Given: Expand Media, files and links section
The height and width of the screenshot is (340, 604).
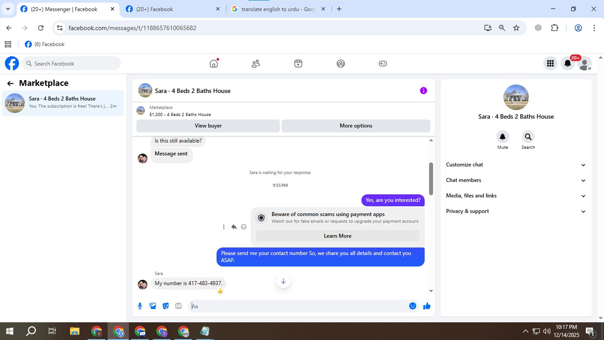Looking at the screenshot, I should [515, 196].
